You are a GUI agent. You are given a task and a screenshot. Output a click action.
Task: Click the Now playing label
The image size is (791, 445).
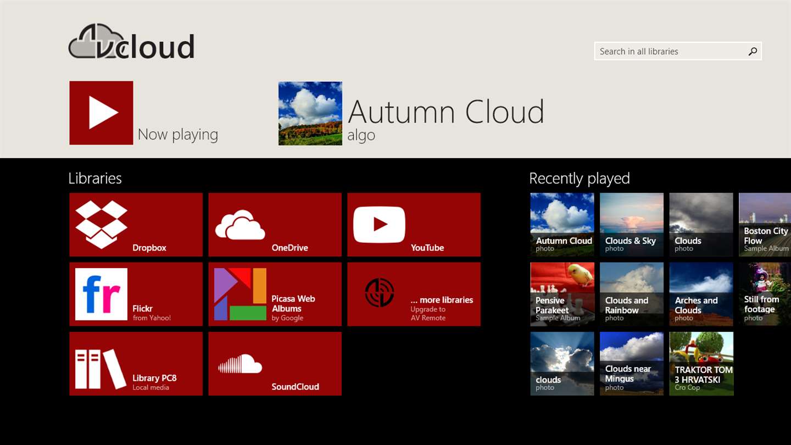click(178, 135)
